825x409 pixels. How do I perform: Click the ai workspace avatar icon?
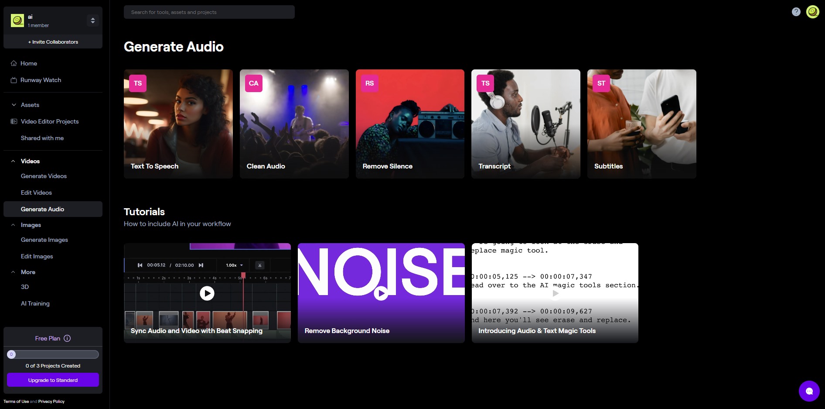(x=17, y=21)
